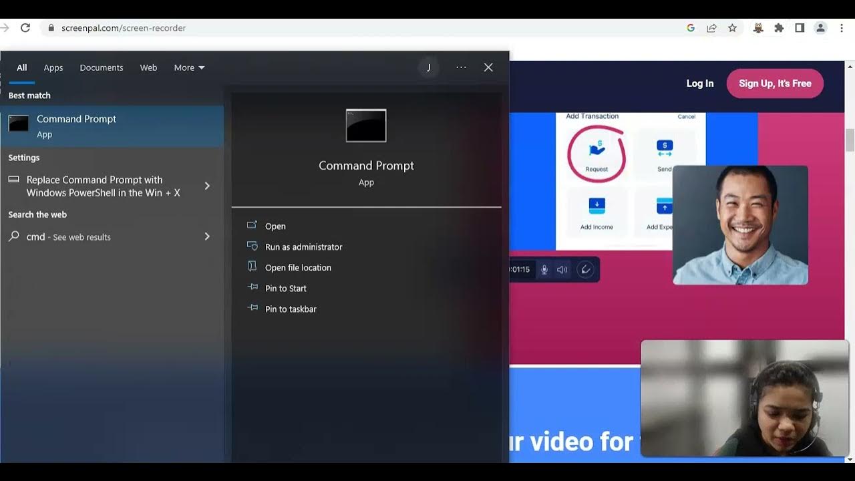Click the smiling man webcam thumbnail
Viewport: 855px width, 481px height.
pyautogui.click(x=740, y=225)
